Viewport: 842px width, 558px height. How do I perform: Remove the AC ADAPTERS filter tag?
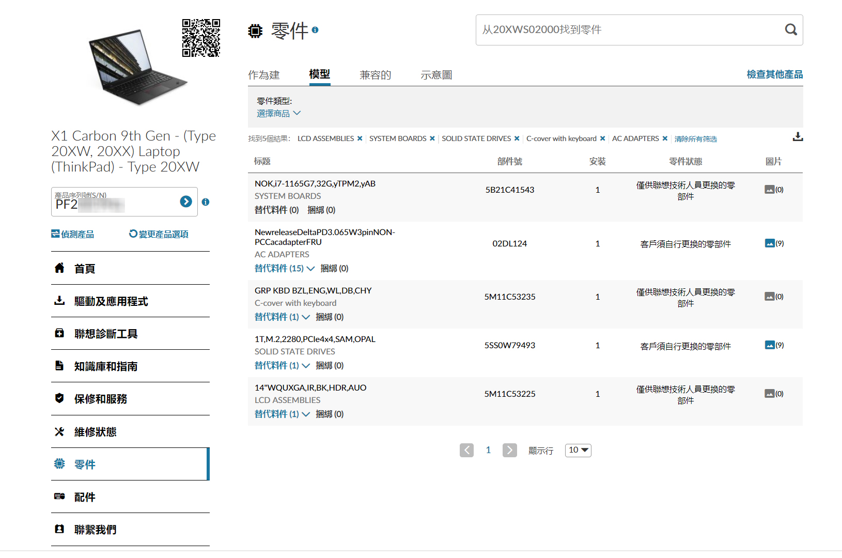[665, 138]
